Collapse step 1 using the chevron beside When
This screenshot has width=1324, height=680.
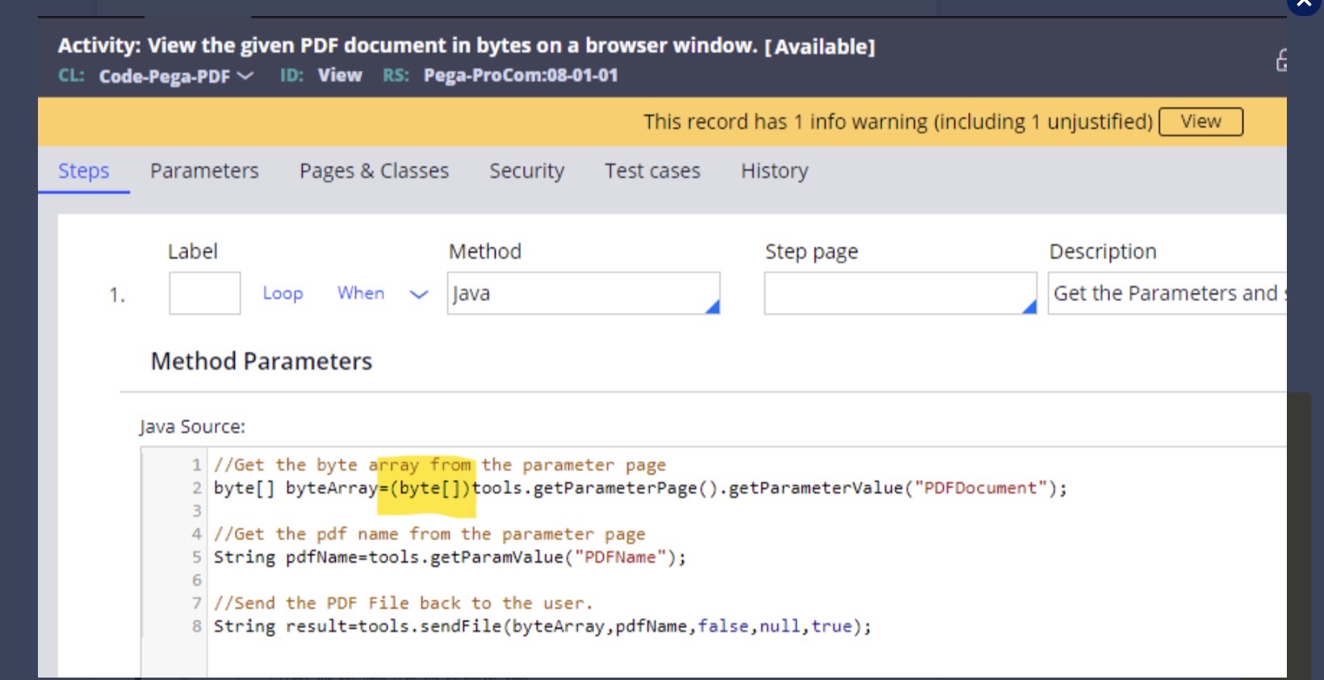(418, 294)
